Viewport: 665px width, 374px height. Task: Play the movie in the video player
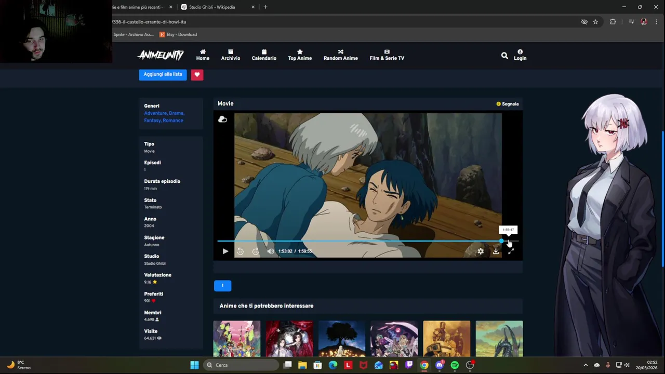tap(225, 251)
